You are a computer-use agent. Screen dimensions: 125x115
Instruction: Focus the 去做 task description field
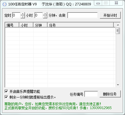83,15
